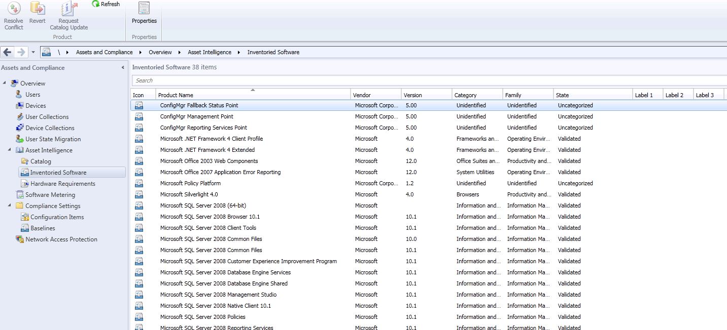This screenshot has width=727, height=330.
Task: Select Microsoft Office 2007 Application Error Reporting
Action: 429,172
